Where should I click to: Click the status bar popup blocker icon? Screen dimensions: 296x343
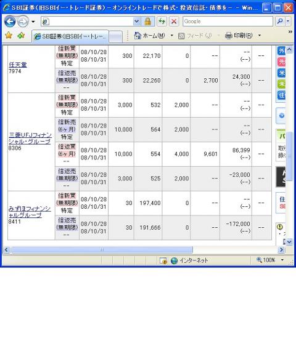pos(163,260)
